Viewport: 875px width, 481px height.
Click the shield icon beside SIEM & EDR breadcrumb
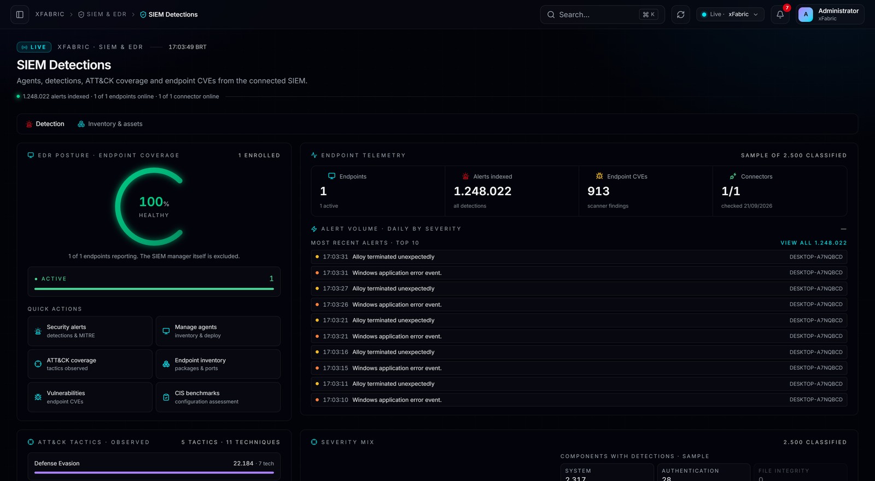point(81,15)
